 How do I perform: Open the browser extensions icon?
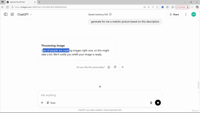167,7
